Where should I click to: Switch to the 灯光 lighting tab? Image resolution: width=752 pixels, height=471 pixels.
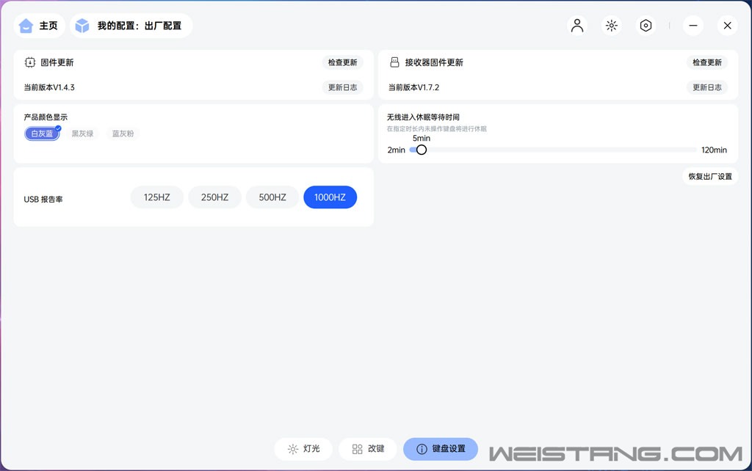point(303,449)
